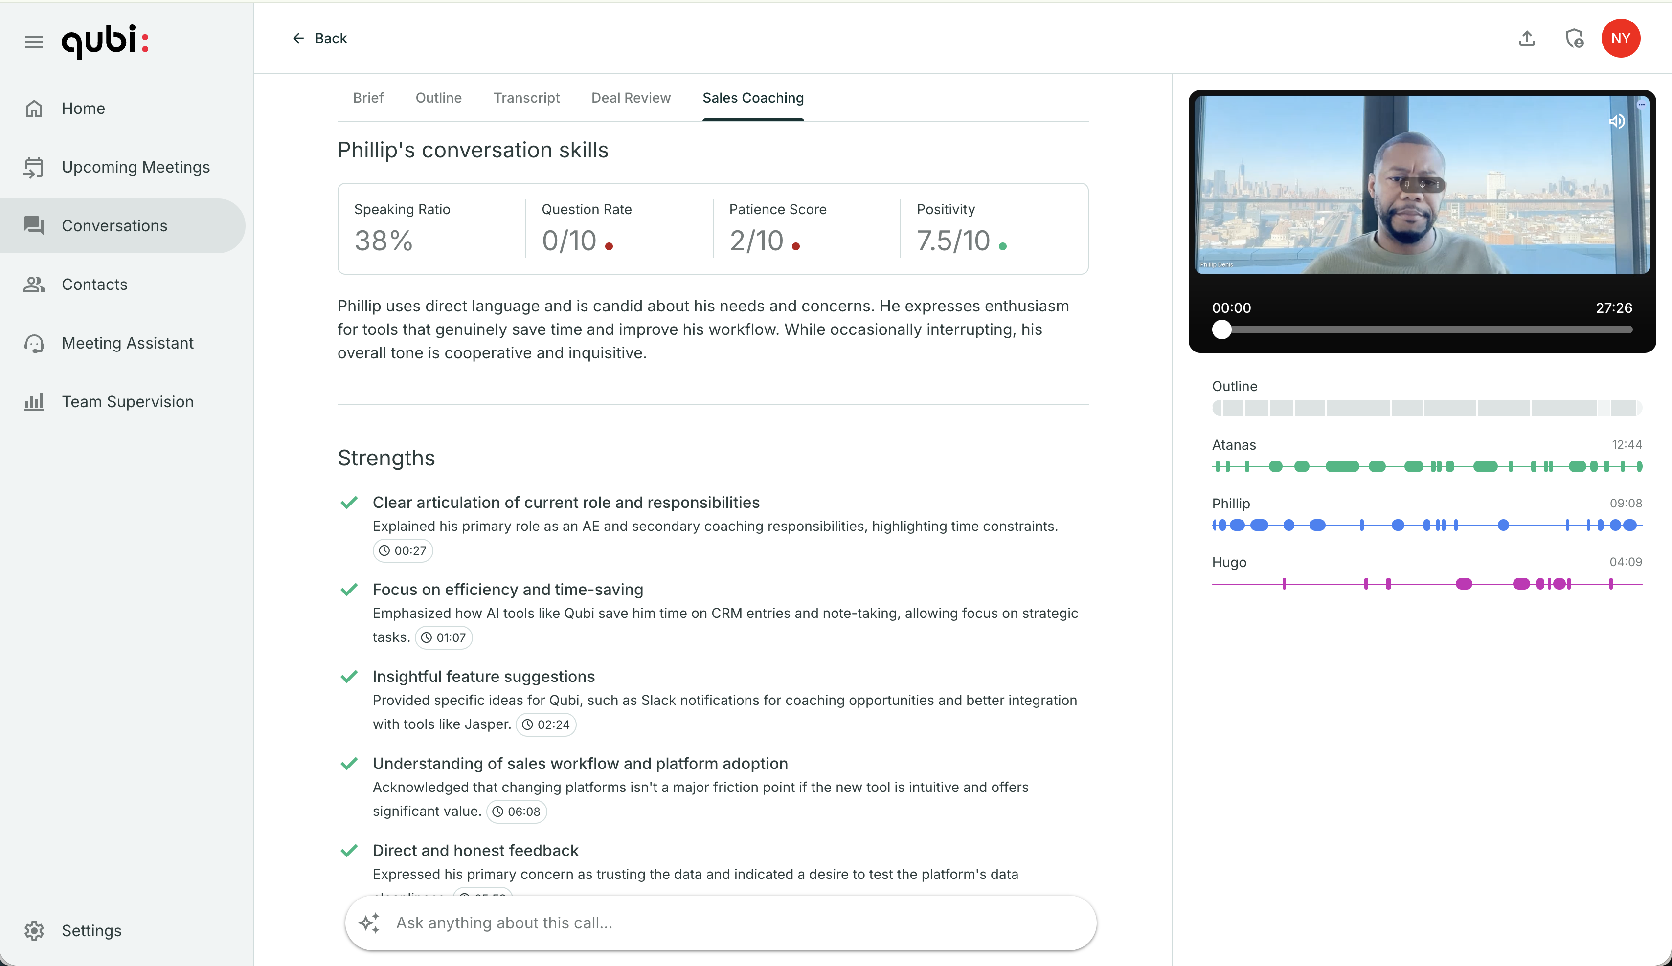Click the upload/share icon in top bar
Viewport: 1672px width, 966px height.
pos(1527,39)
